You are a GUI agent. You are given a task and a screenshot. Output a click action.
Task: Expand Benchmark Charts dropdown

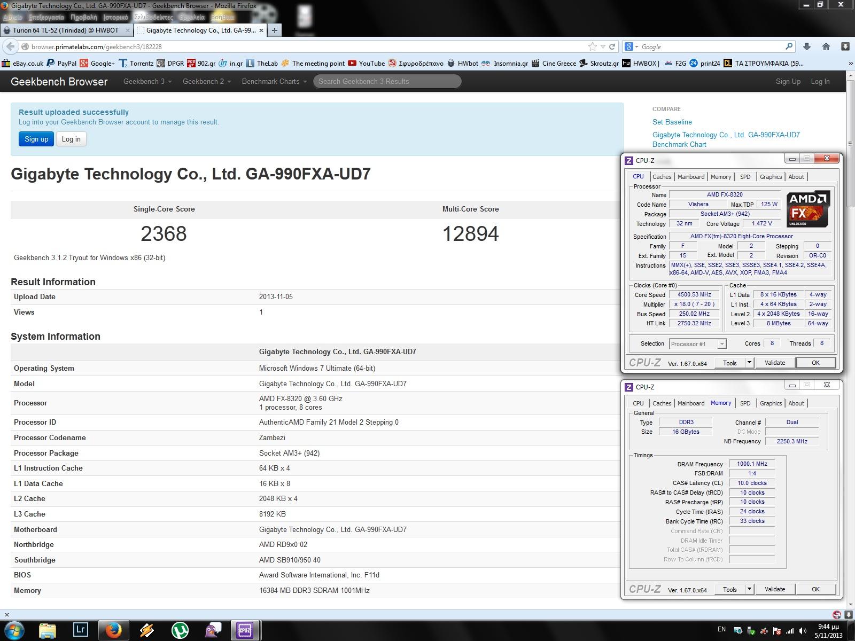click(x=274, y=81)
